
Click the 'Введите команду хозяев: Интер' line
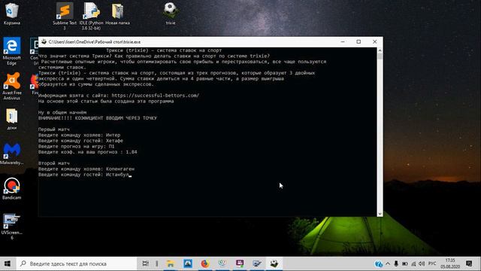[80, 135]
